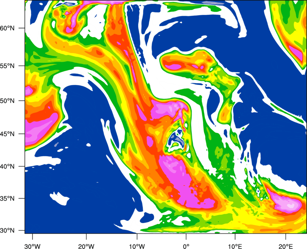Image resolution: width=307 pixels, height=249 pixels.
Task: Click the 55°N latitude label
Action: coord(7,66)
